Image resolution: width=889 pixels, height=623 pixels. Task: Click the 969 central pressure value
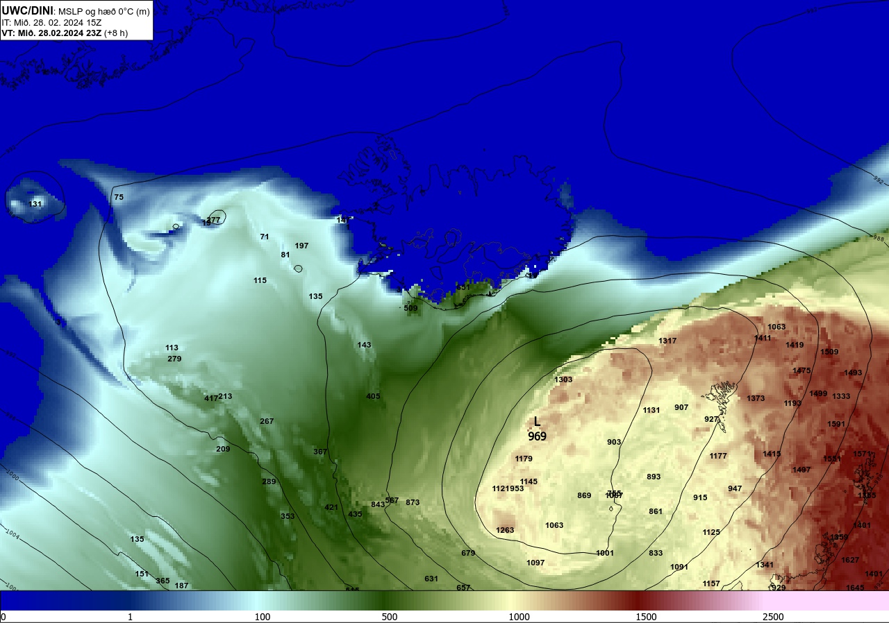(x=537, y=436)
